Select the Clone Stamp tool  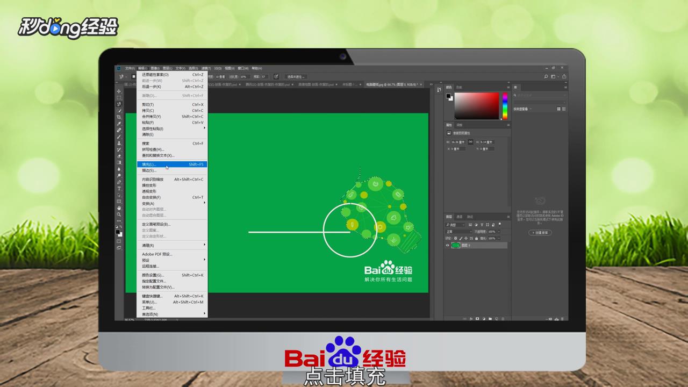[x=119, y=143]
